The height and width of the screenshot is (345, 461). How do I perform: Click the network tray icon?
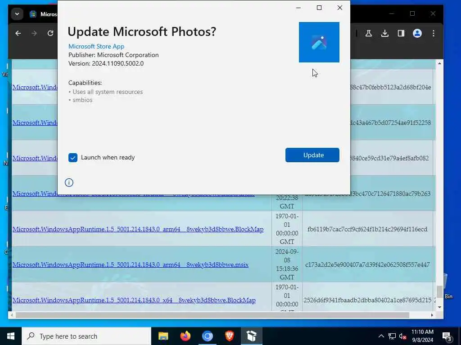(x=392, y=336)
